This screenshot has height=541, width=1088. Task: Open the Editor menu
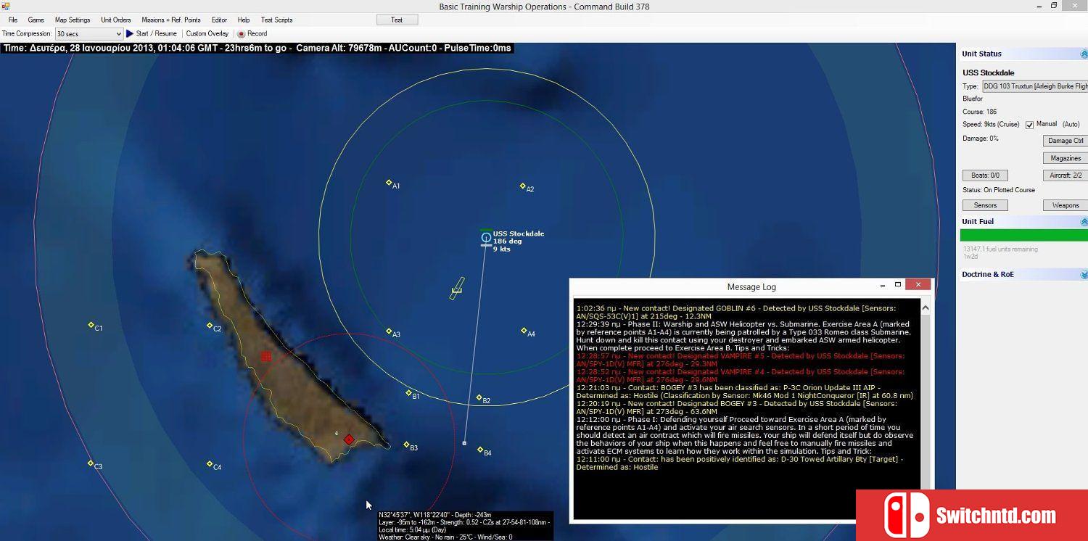point(219,20)
